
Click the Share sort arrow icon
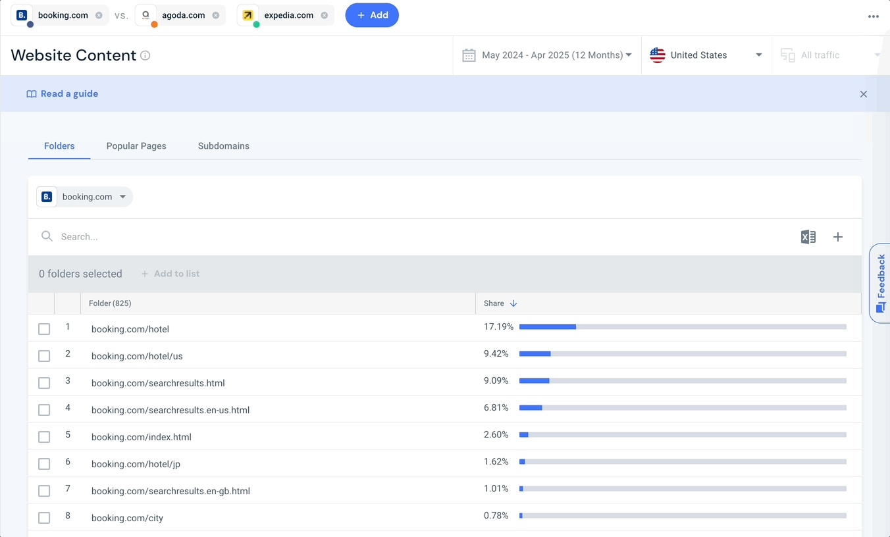pos(513,303)
